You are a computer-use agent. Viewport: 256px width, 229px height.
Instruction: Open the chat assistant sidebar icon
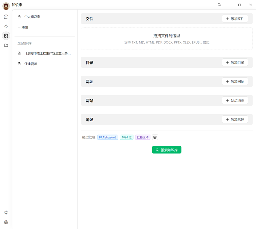point(6,17)
